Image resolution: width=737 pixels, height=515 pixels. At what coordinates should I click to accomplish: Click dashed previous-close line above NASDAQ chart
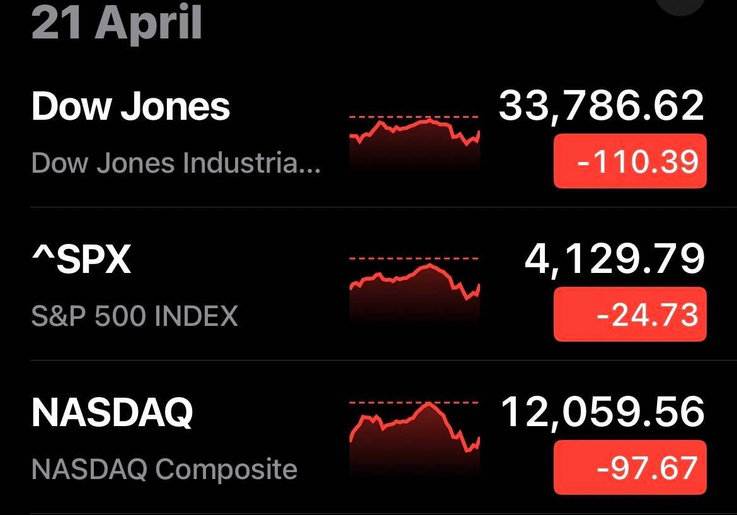pyautogui.click(x=414, y=403)
